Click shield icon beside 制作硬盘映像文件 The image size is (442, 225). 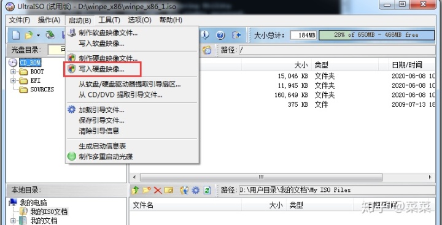(72, 58)
